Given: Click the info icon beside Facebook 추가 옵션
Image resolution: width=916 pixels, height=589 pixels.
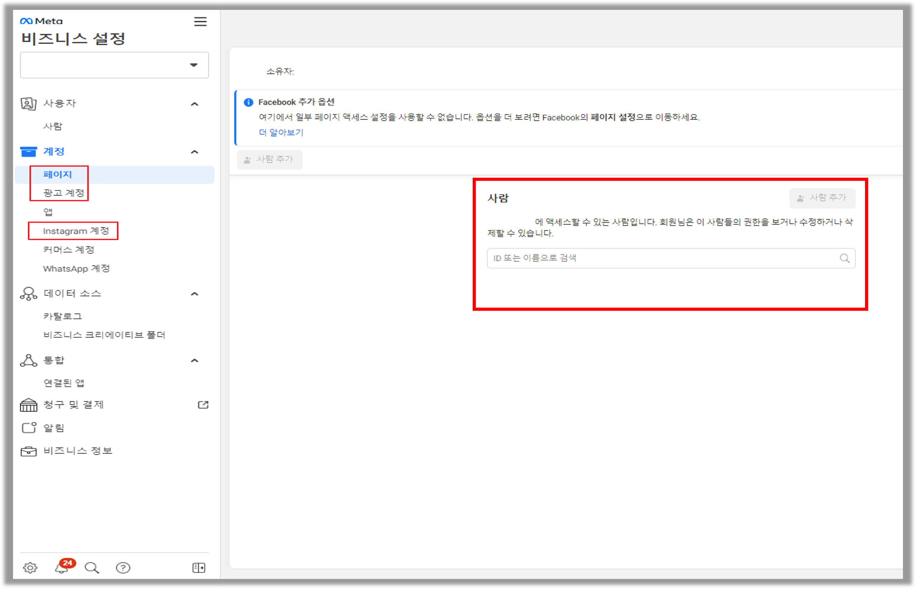Looking at the screenshot, I should pyautogui.click(x=248, y=102).
